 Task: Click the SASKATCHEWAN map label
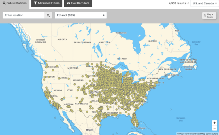tap(82, 42)
